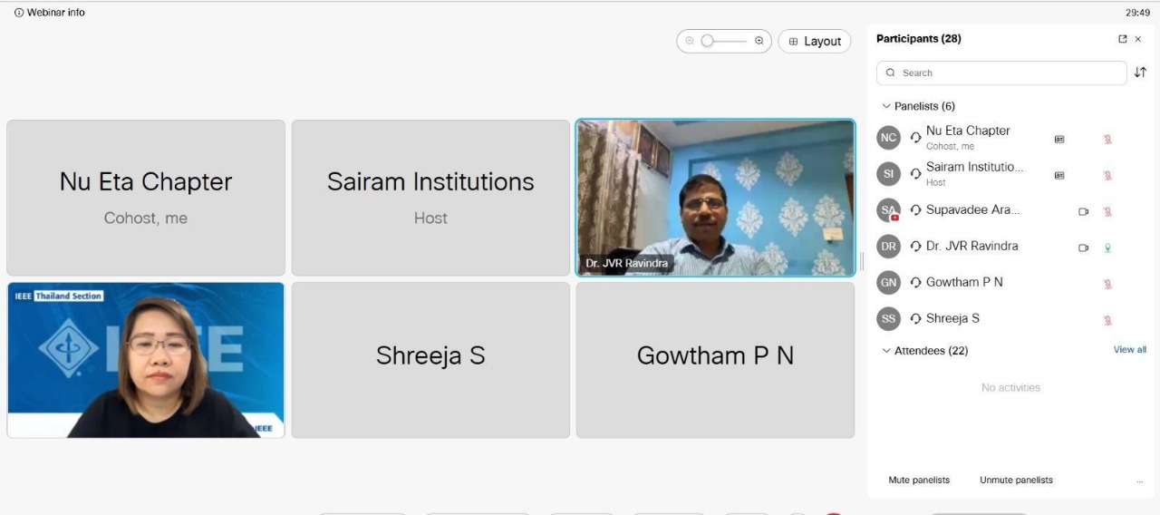
Task: Mute Dr. JVR Ravindra's active microphone
Action: (1107, 248)
